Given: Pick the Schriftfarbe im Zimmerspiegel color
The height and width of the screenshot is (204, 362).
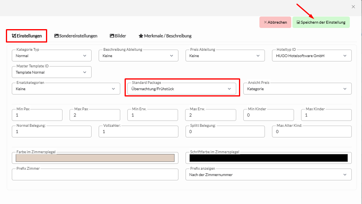Looking at the screenshot, I should 268,158.
